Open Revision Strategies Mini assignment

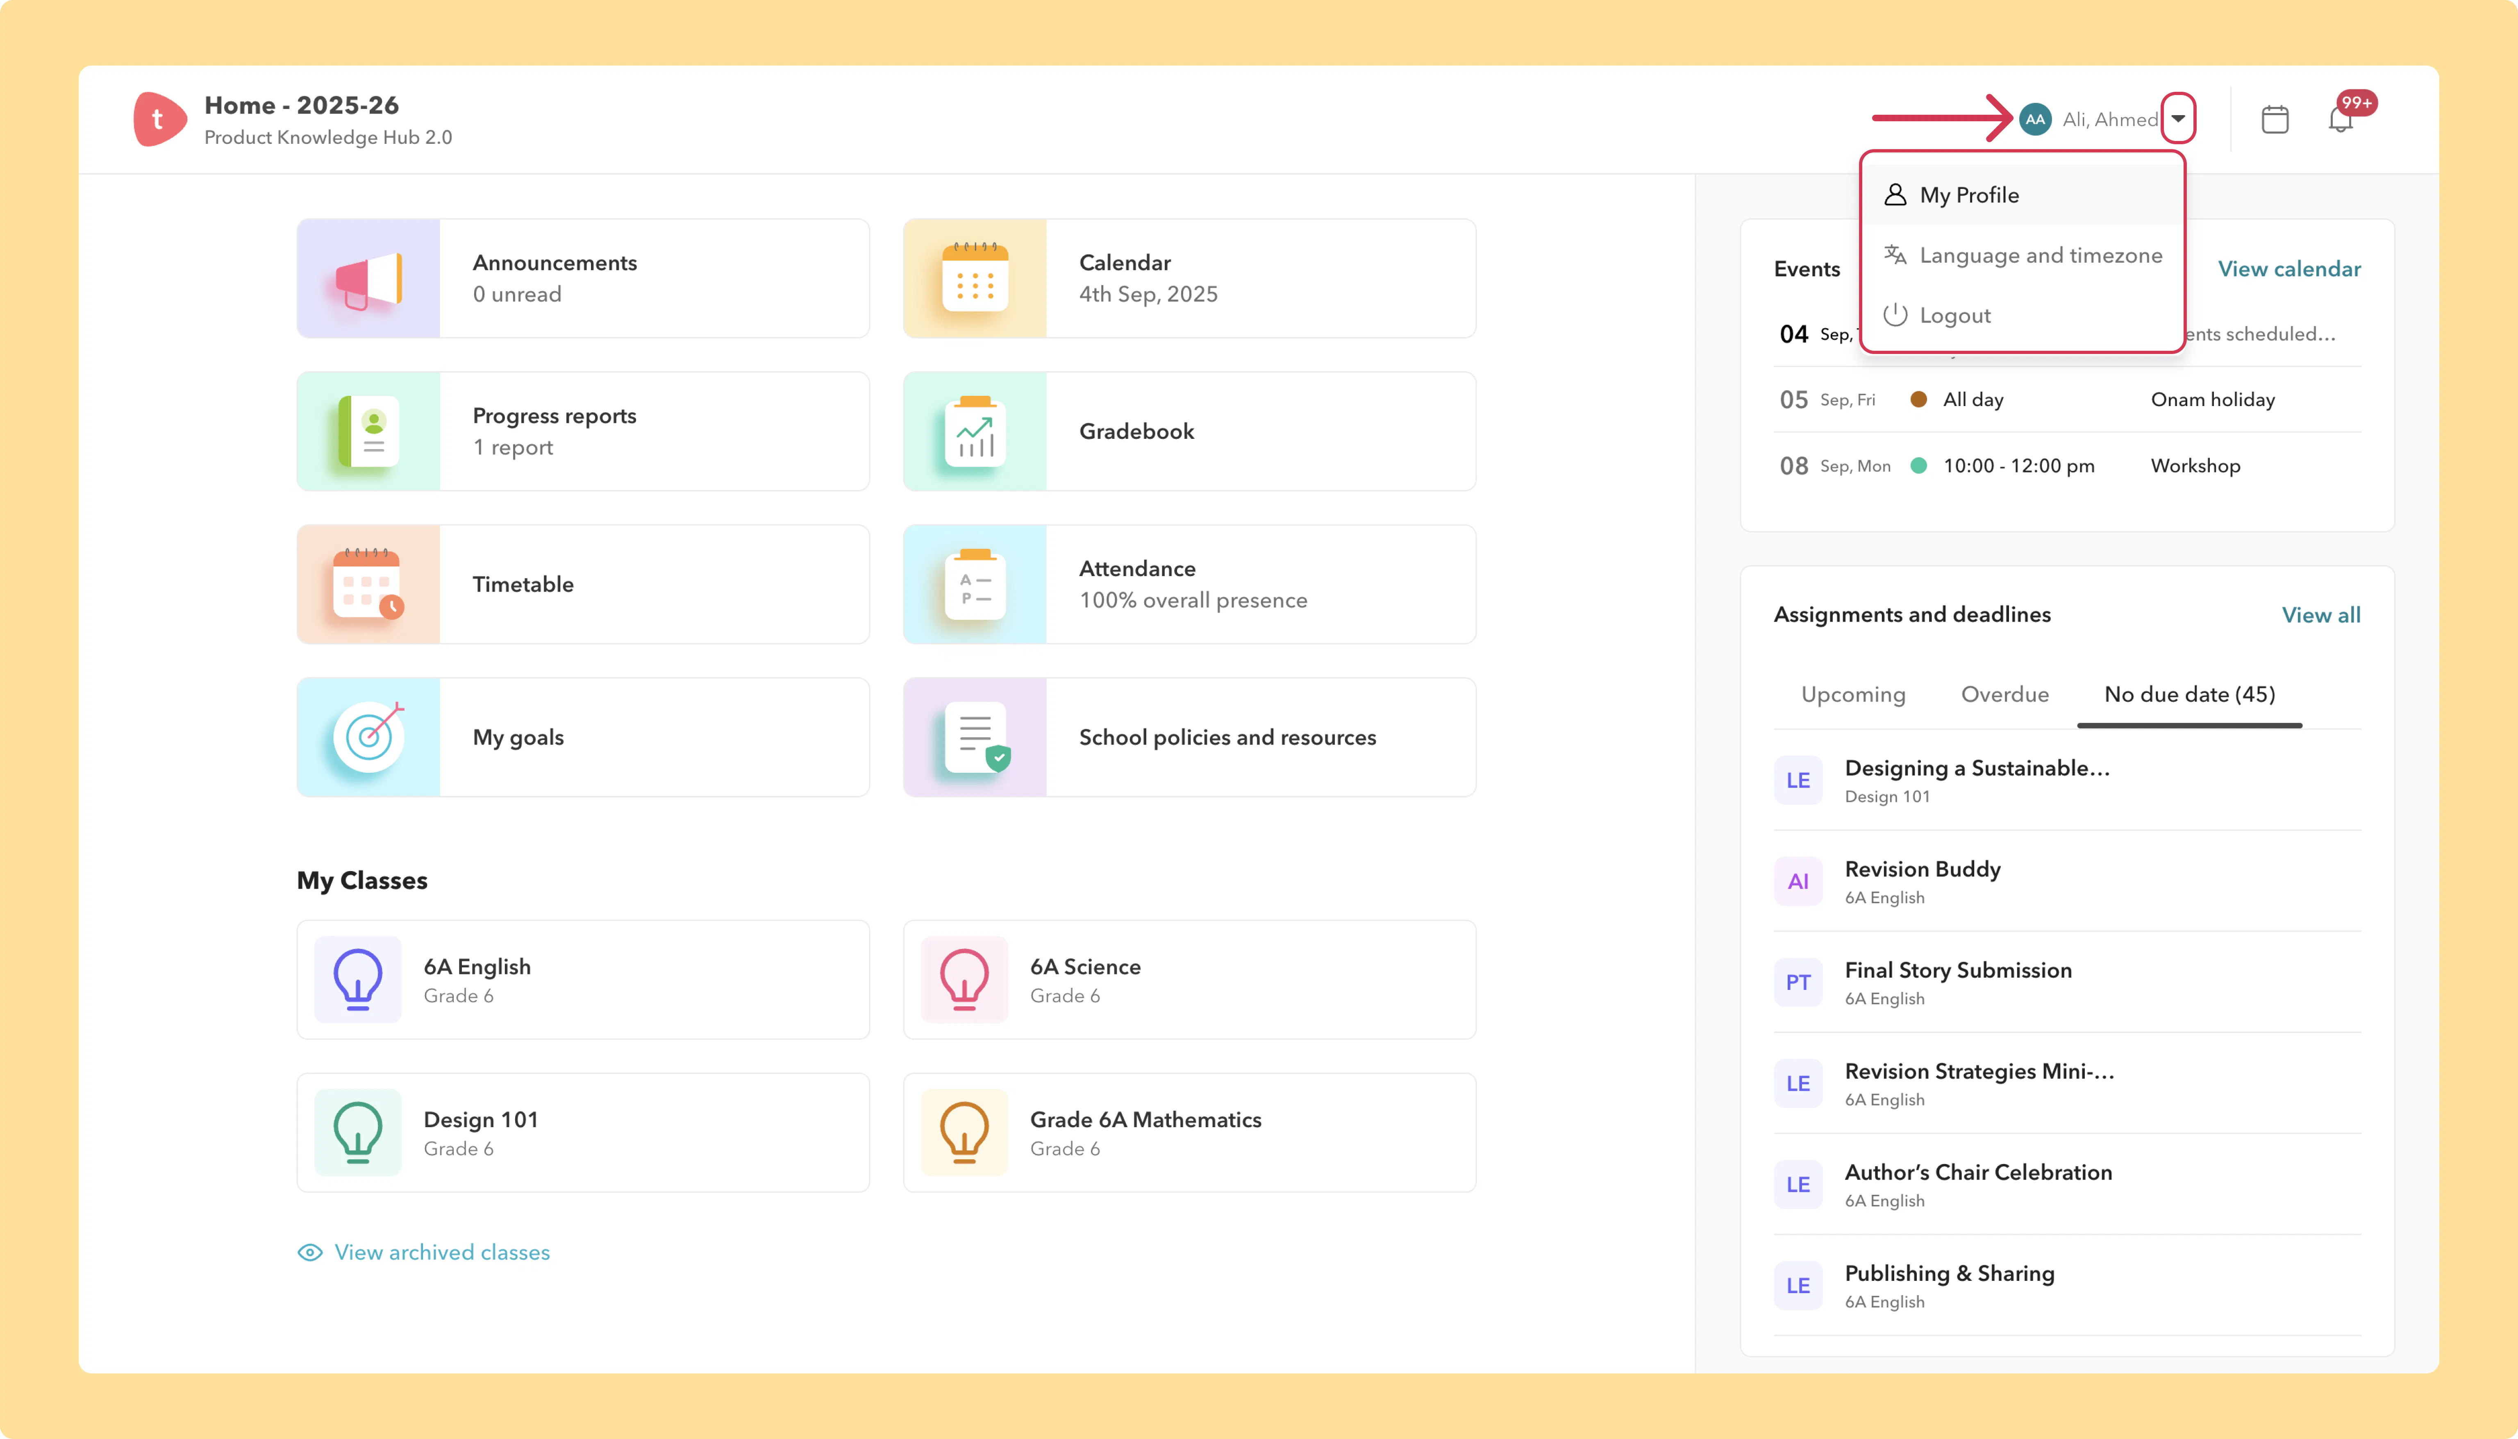pos(2067,1084)
